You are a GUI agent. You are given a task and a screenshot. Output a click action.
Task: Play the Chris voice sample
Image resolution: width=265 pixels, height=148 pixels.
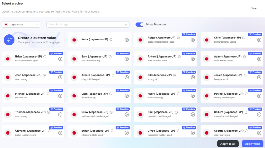pos(259,40)
